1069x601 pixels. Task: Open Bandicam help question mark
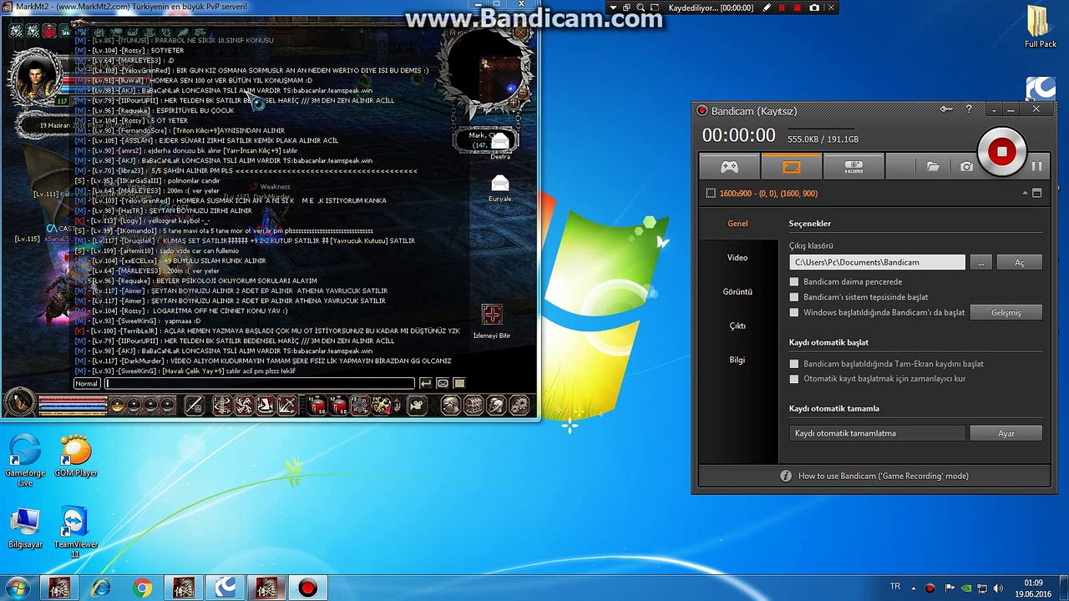(x=969, y=109)
